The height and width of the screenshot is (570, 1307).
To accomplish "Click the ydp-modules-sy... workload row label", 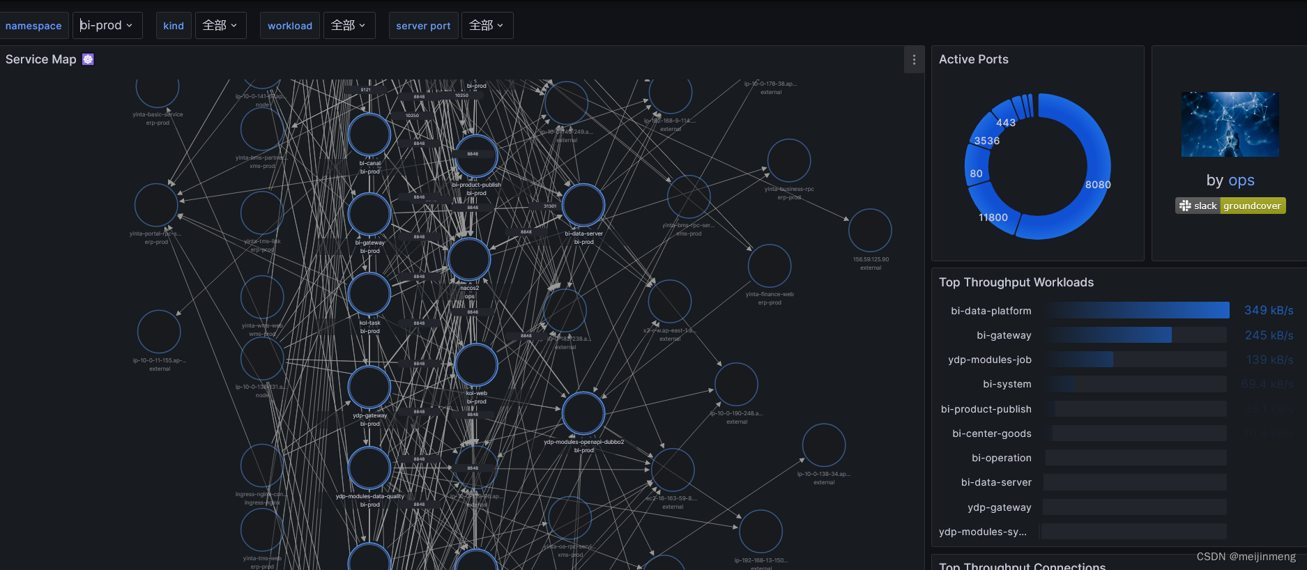I will 983,532.
